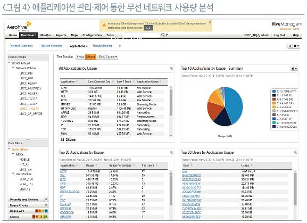The height and width of the screenshot is (223, 307).
Task: Zoom the Top 20 Applications by Usage widget
Action: [171, 152]
